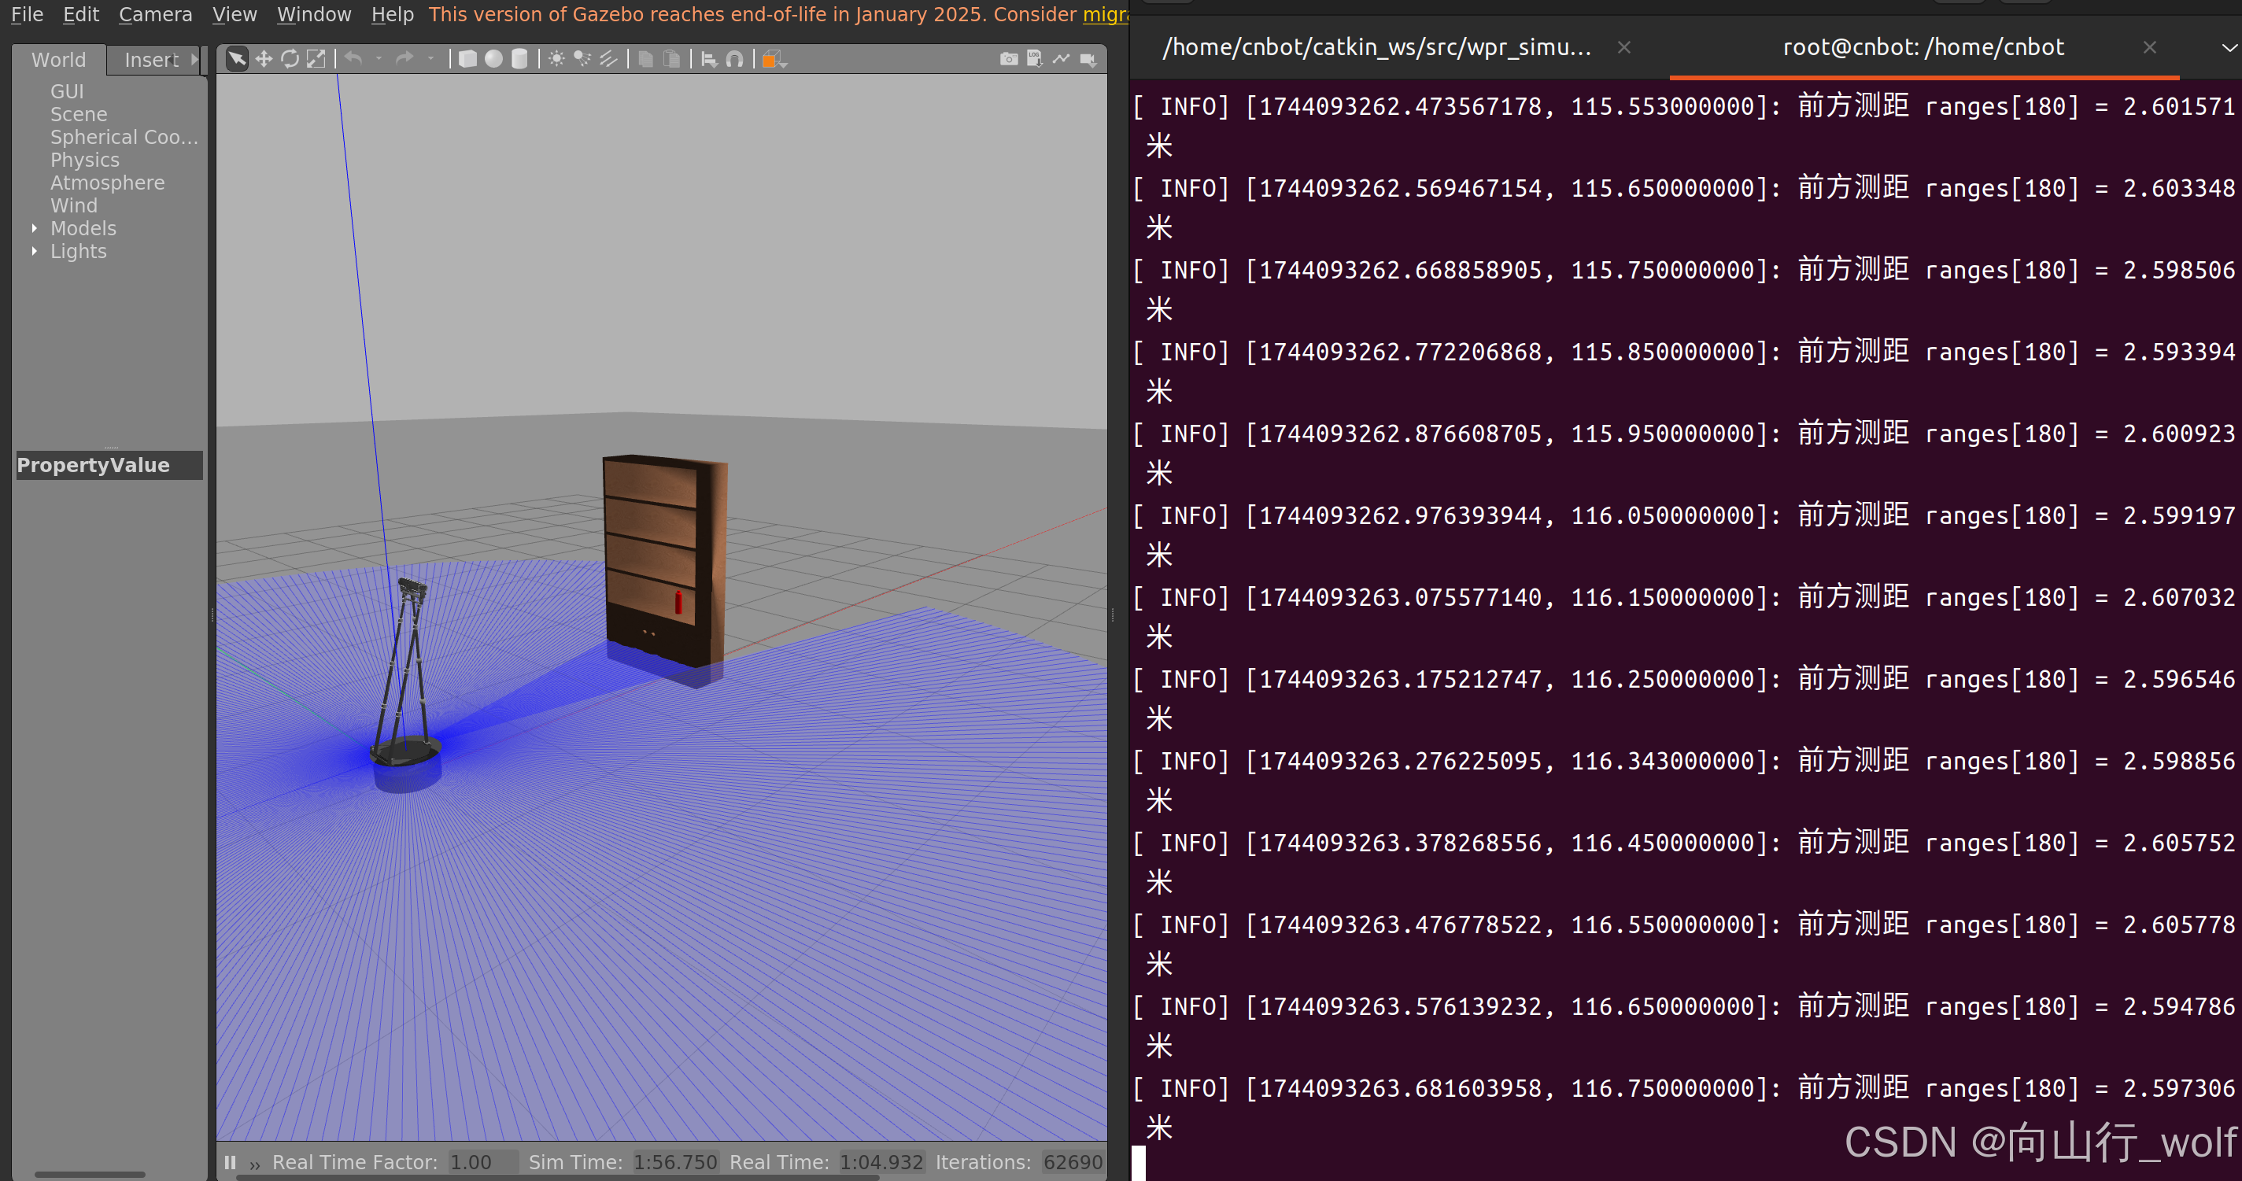This screenshot has height=1181, width=2242.
Task: Click the Real Time value 1:04.932
Action: tap(881, 1162)
